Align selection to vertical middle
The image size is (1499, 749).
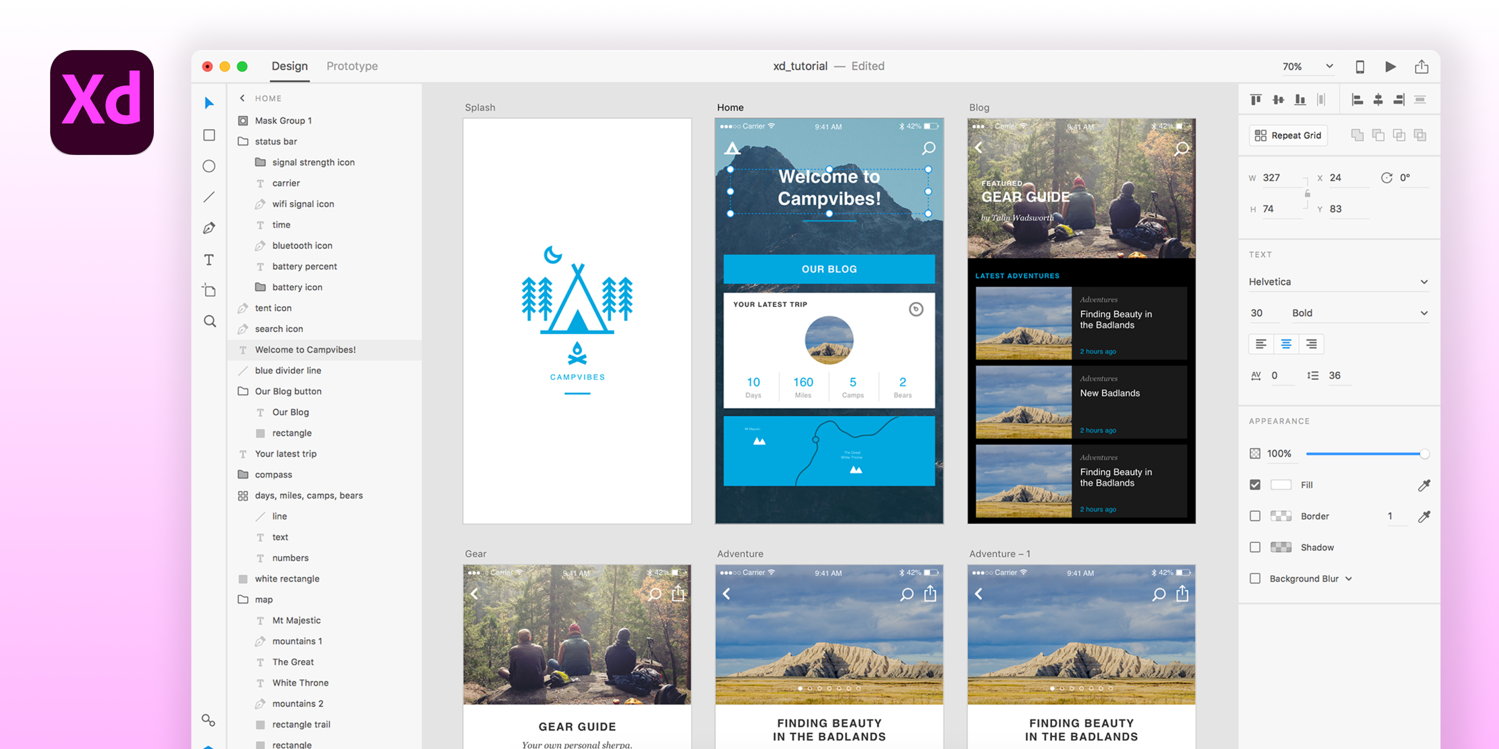pyautogui.click(x=1278, y=100)
